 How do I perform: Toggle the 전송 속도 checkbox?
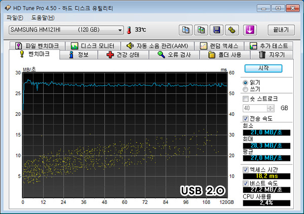245,118
